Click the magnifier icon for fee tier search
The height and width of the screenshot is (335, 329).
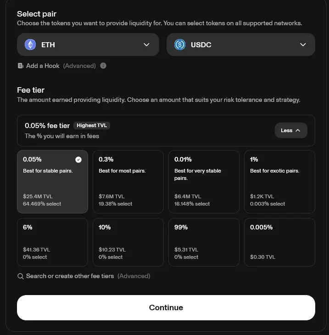[x=21, y=276]
